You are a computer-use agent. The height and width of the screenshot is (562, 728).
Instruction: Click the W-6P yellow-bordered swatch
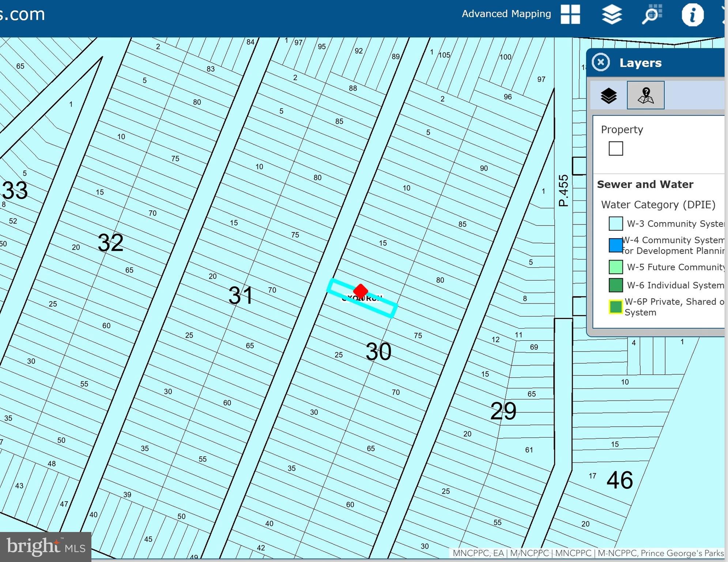(x=616, y=307)
